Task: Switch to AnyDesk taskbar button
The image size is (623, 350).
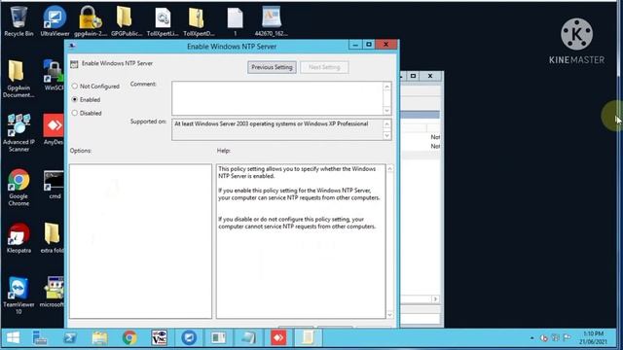Action: (x=278, y=337)
